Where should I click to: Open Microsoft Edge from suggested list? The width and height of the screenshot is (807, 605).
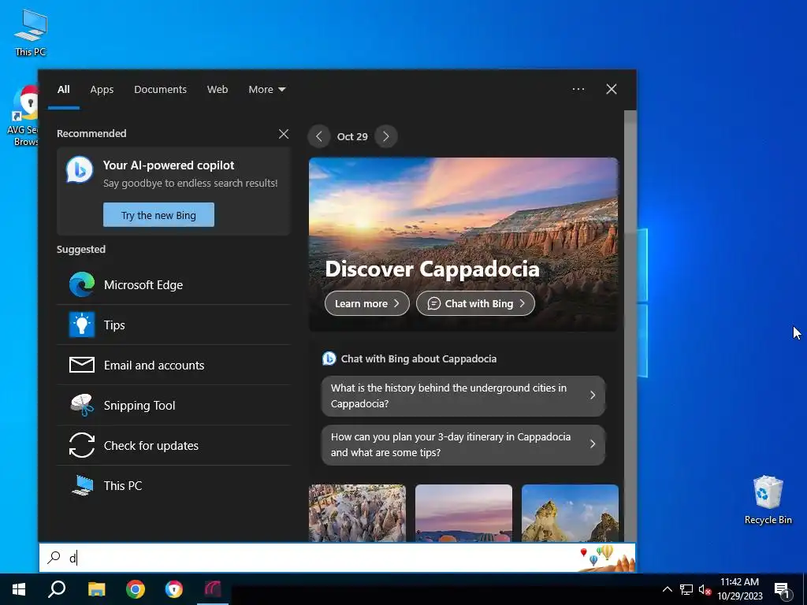pos(173,284)
